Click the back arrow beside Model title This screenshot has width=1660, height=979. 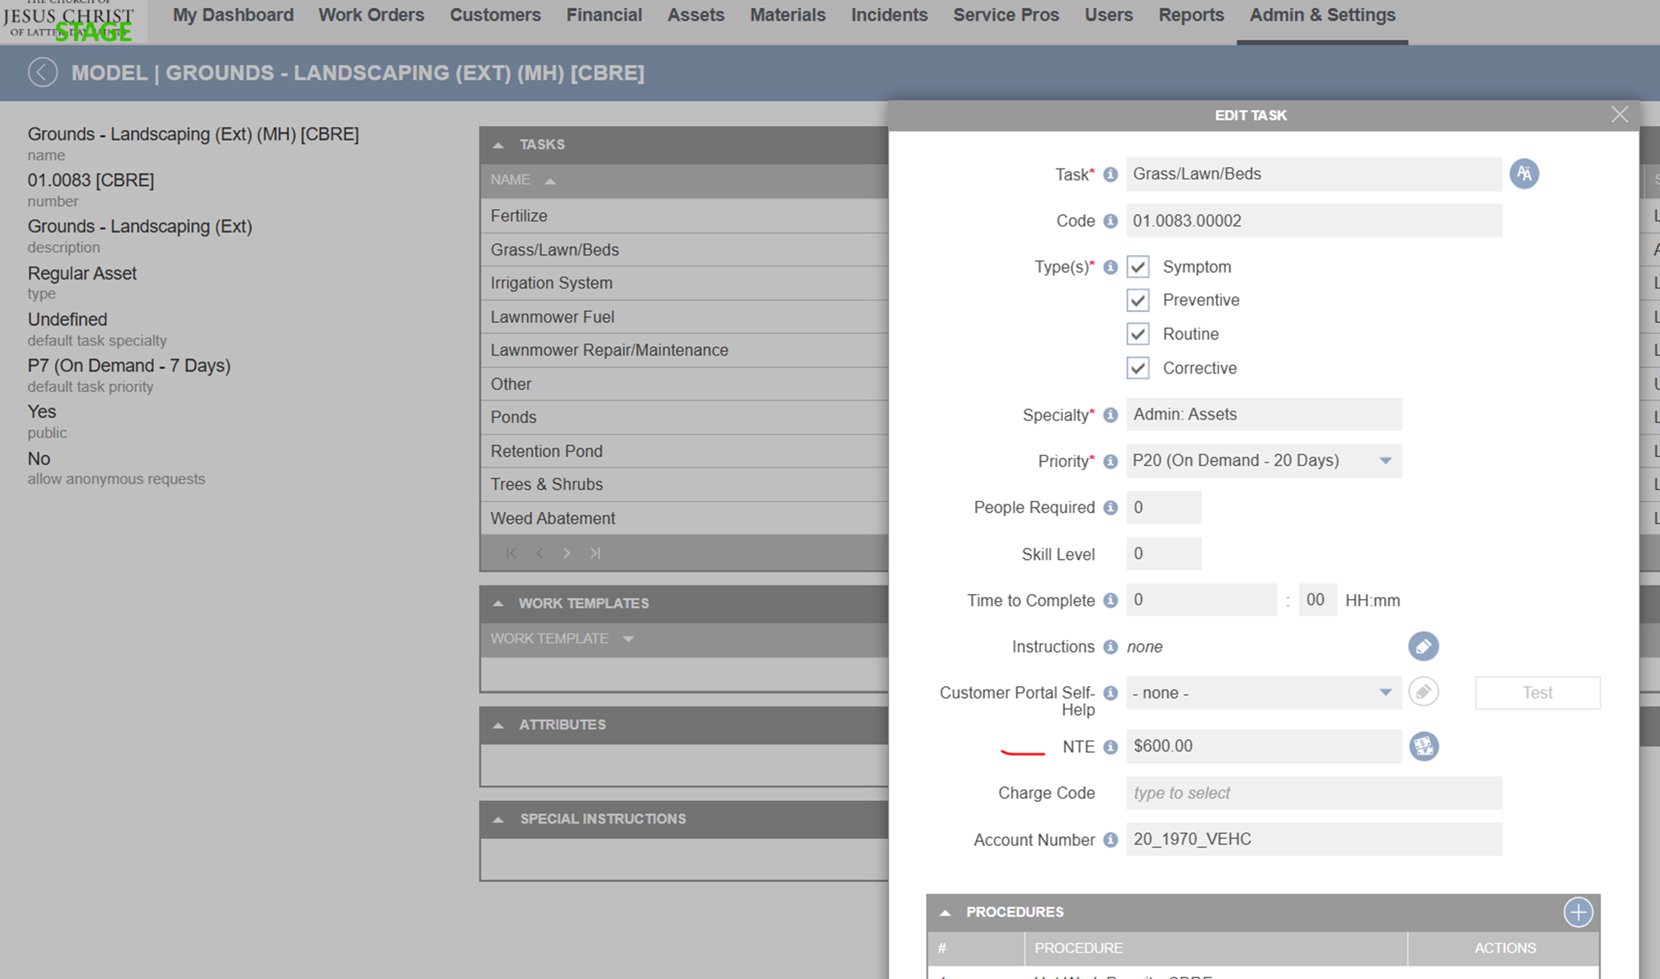click(x=43, y=72)
